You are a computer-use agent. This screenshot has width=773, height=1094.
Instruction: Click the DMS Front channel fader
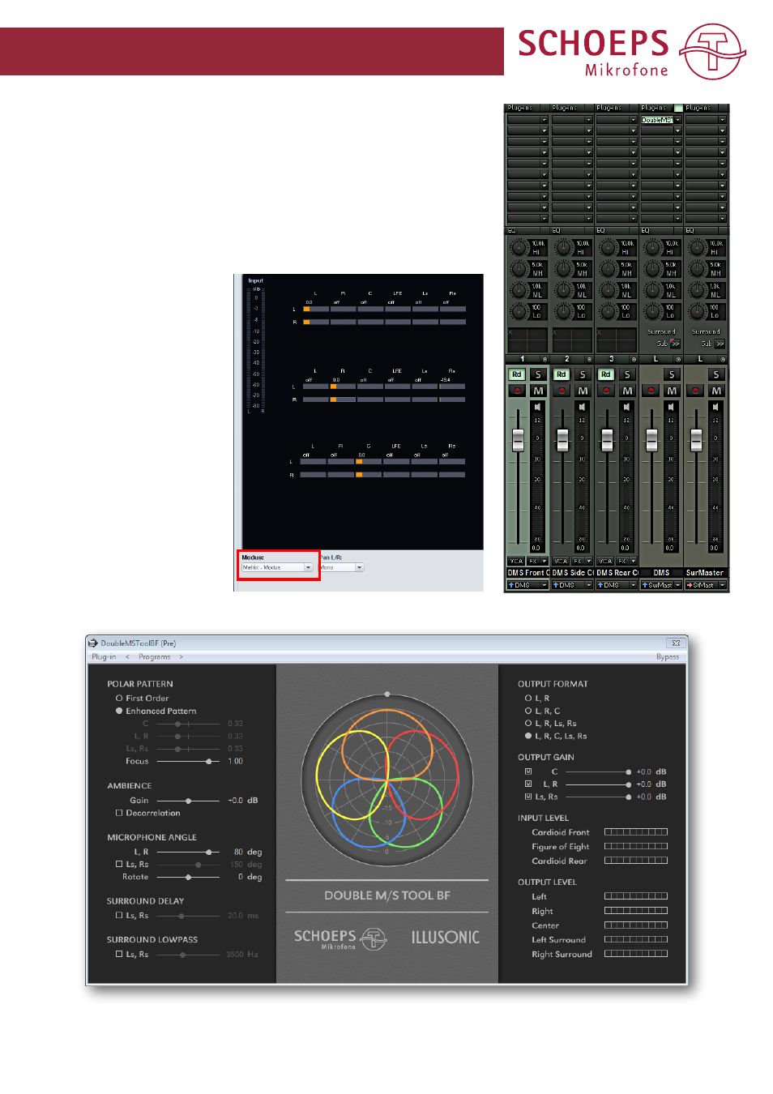(519, 440)
